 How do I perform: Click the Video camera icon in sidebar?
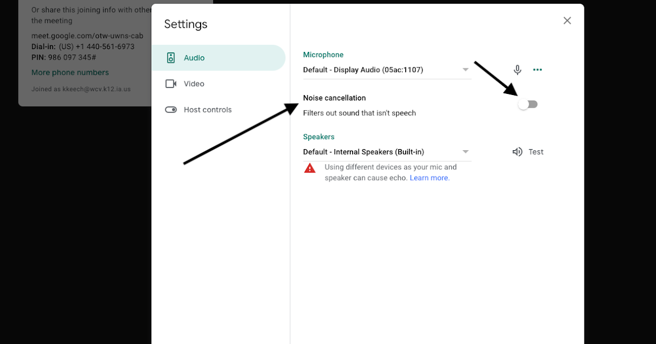[171, 84]
